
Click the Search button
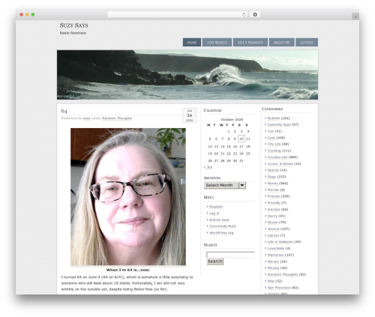215,262
